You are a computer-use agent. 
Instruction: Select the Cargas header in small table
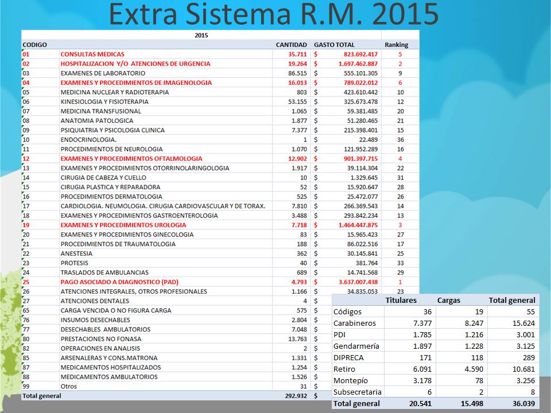449,300
